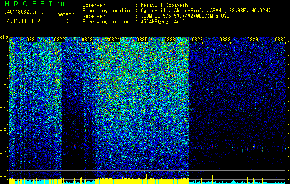Viewport: 290px width, 184px height.
Task: Click the date stamp 04.01.13 08:20
Action: (x=24, y=21)
